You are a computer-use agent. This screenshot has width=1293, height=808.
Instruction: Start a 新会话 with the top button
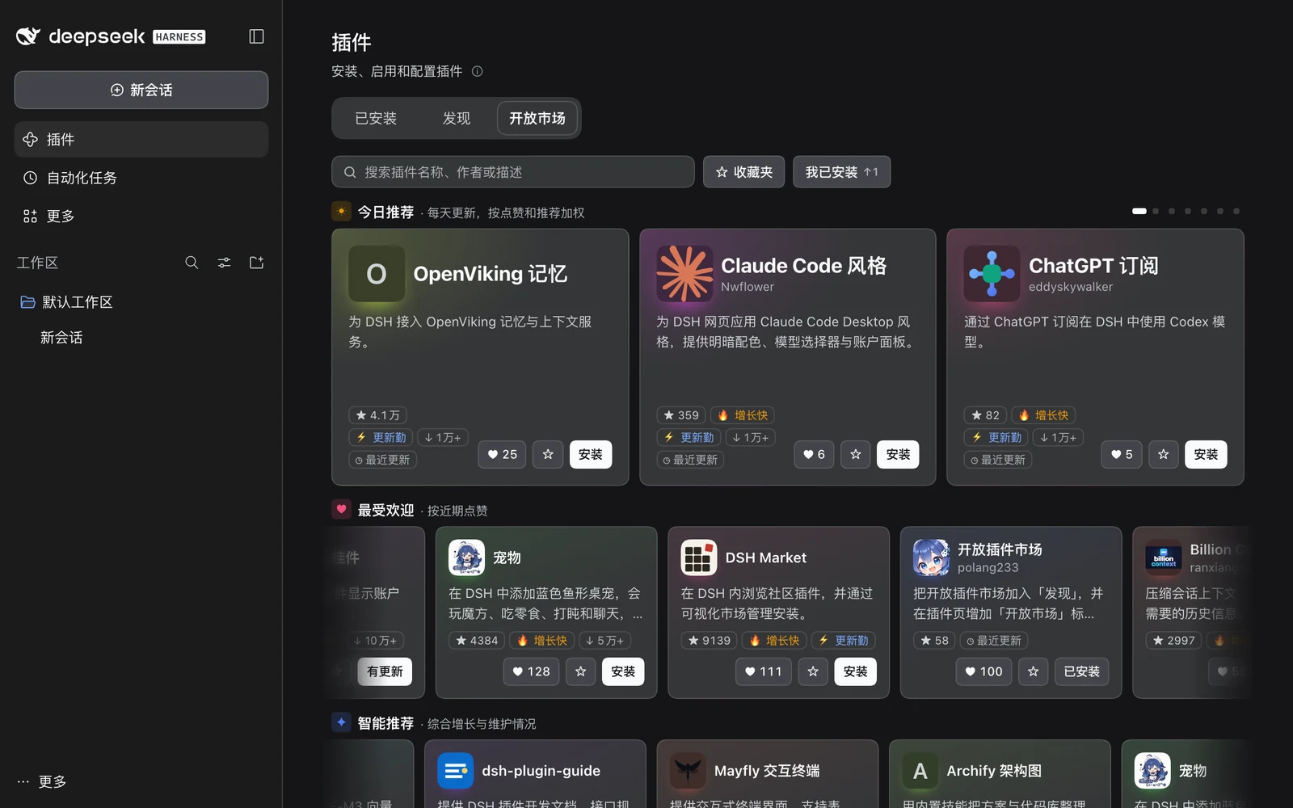click(x=141, y=90)
